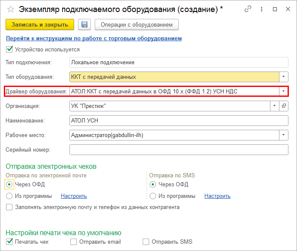This screenshot has width=297, height=251.
Task: Toggle 'Печатать чек' checkbox
Action: click(x=9, y=242)
